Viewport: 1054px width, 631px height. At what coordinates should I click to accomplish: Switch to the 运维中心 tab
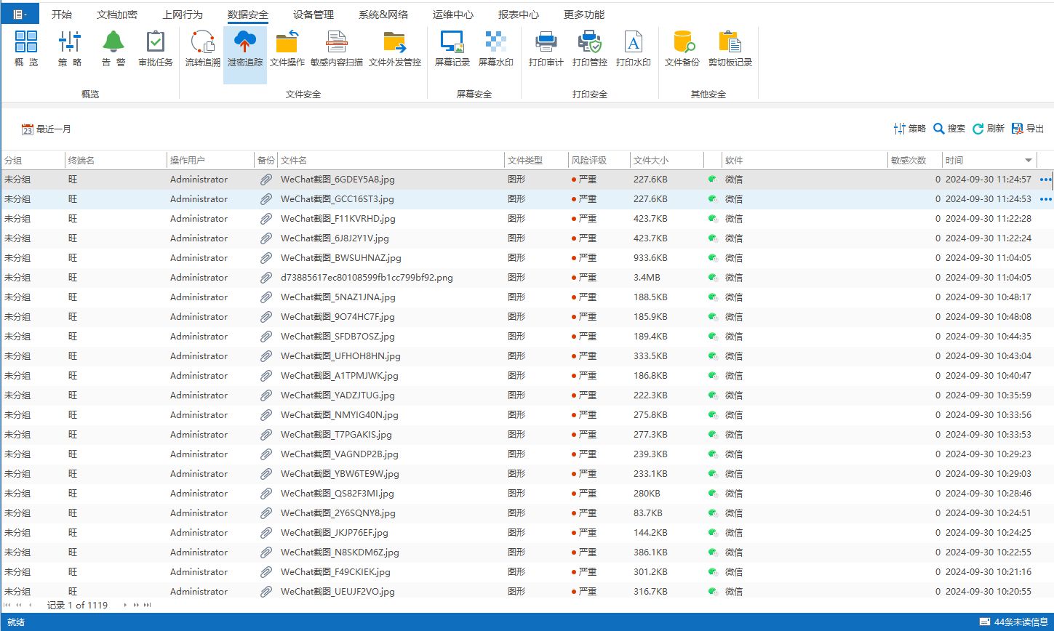(x=453, y=15)
